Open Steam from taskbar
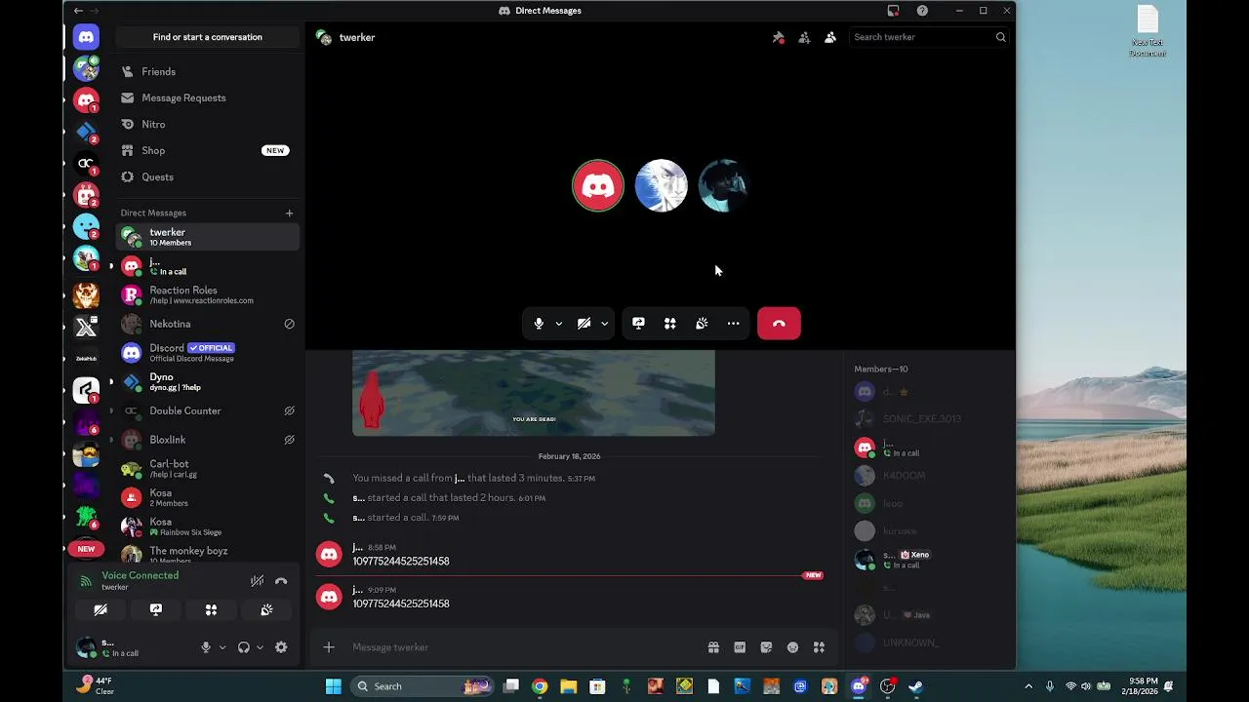 (915, 686)
